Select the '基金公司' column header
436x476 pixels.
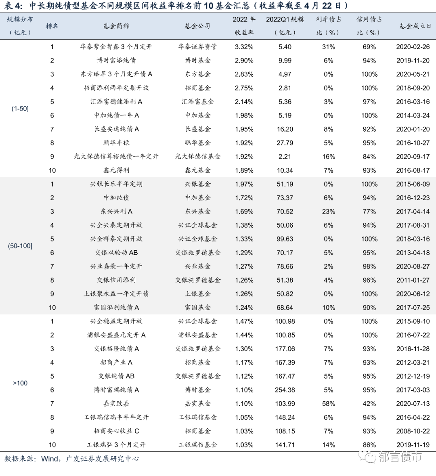(198, 26)
